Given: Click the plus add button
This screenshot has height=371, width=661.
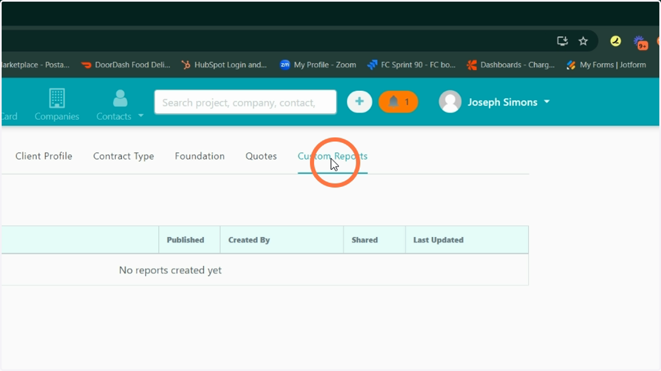Looking at the screenshot, I should click(x=359, y=102).
